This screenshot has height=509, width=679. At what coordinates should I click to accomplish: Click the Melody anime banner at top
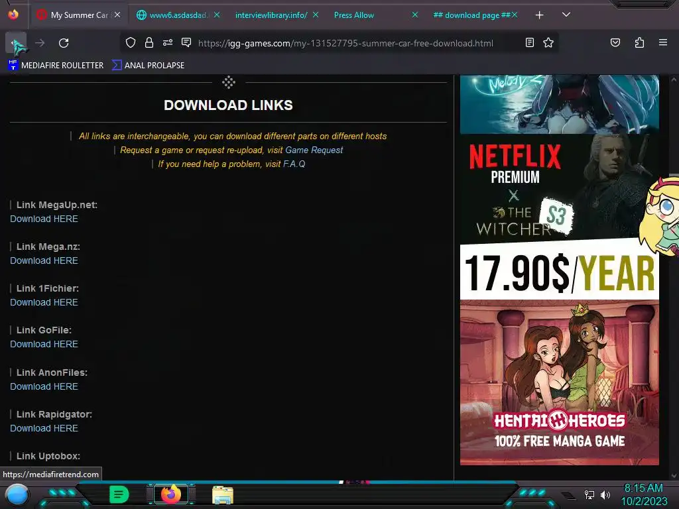(560, 104)
